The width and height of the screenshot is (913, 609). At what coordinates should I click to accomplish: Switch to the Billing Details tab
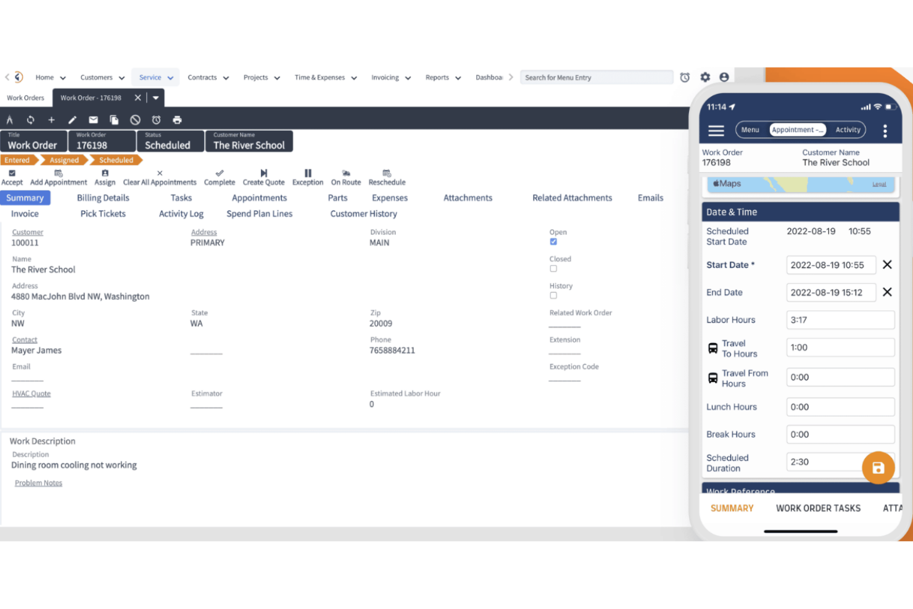(102, 197)
